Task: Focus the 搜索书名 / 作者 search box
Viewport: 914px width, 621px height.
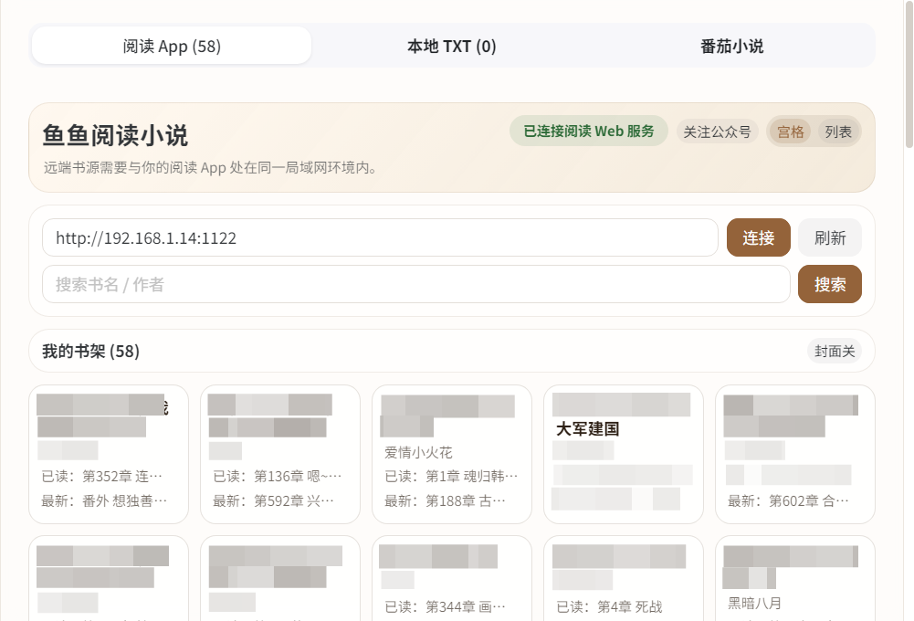Action: pos(416,284)
